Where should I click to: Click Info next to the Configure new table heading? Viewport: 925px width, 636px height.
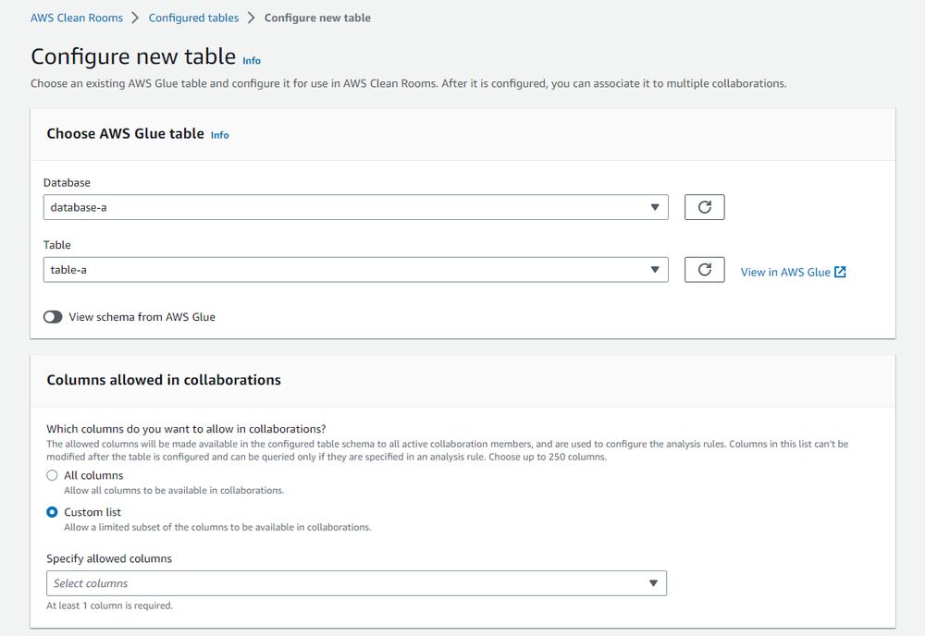coord(252,61)
